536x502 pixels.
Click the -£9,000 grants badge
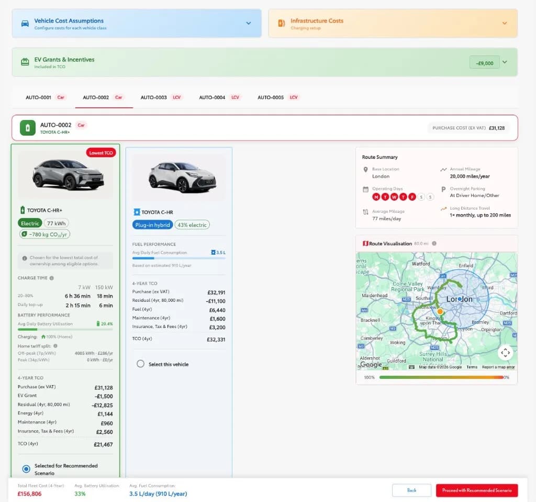point(484,63)
